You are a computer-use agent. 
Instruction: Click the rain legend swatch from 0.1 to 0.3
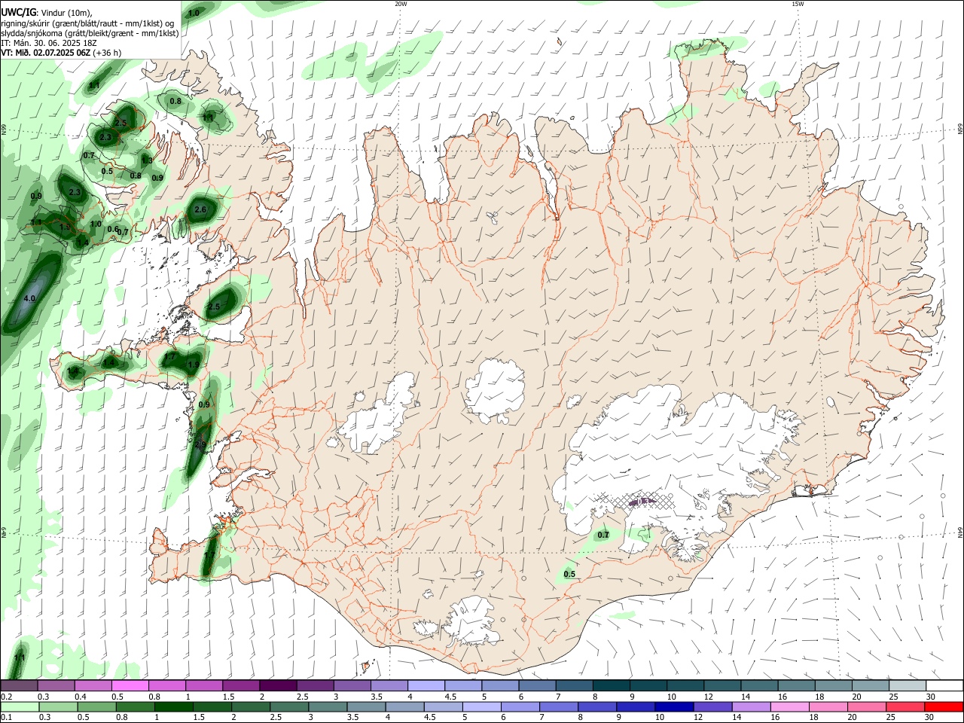coord(19,706)
